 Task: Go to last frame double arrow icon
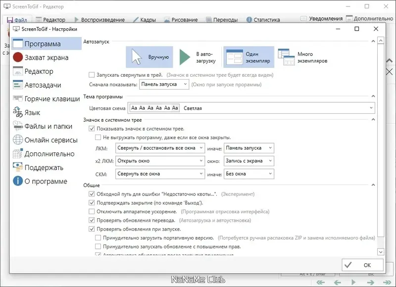387,282
